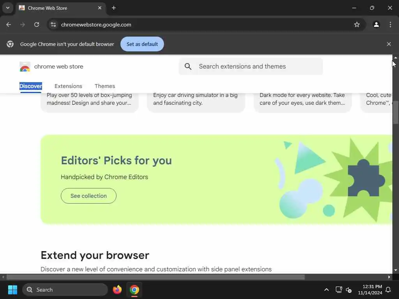The height and width of the screenshot is (299, 399).
Task: Dismiss the default browser notification bar
Action: tap(388, 44)
